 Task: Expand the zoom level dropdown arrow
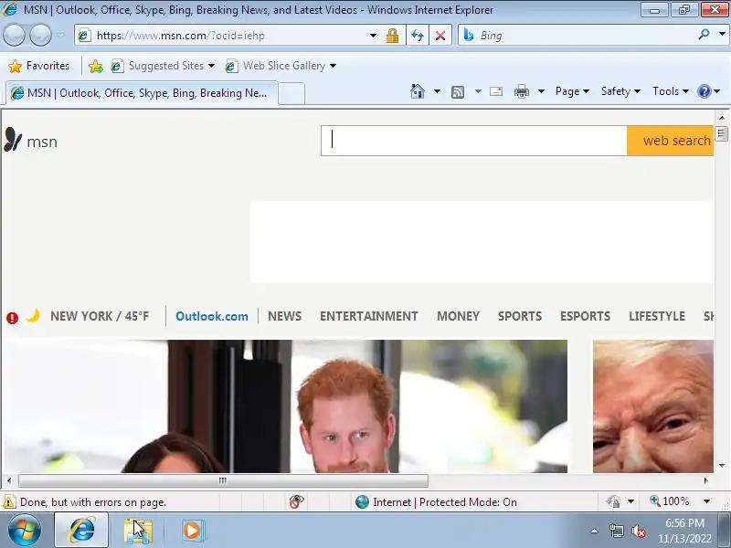(706, 501)
